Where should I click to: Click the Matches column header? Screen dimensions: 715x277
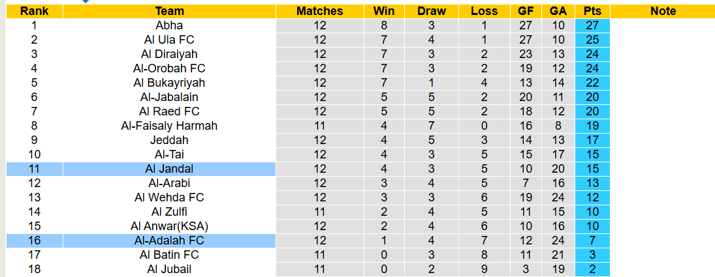pos(319,11)
